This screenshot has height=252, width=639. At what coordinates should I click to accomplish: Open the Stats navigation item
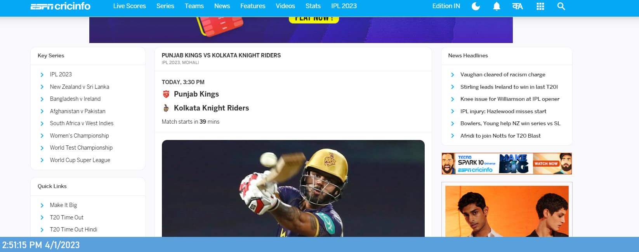click(313, 6)
